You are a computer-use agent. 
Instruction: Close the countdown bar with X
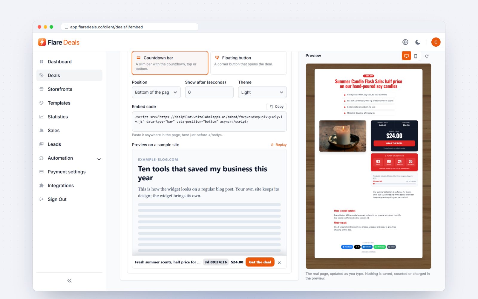(x=279, y=263)
